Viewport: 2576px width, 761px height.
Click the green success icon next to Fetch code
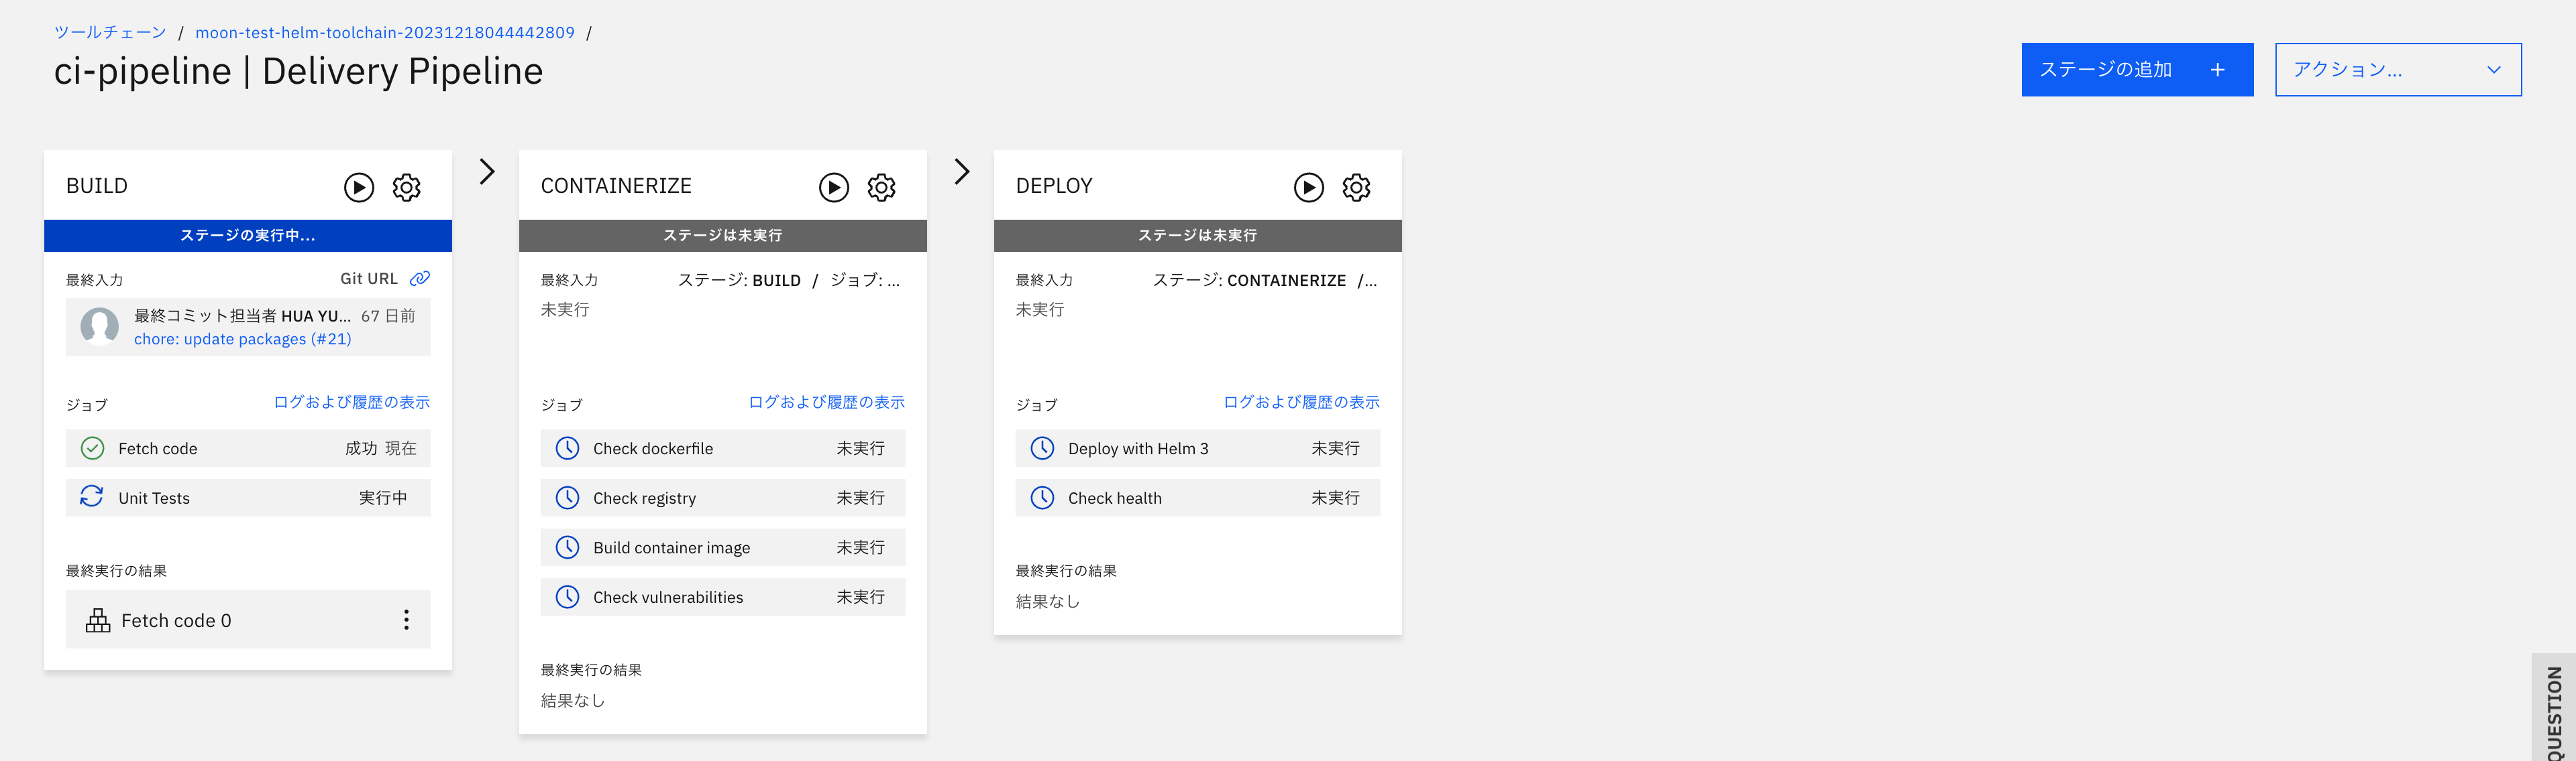click(92, 447)
